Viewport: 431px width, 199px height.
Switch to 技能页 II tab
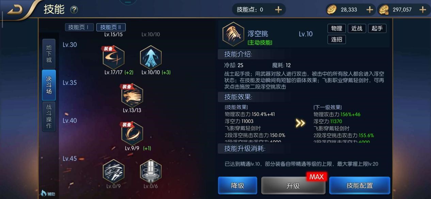click(111, 27)
